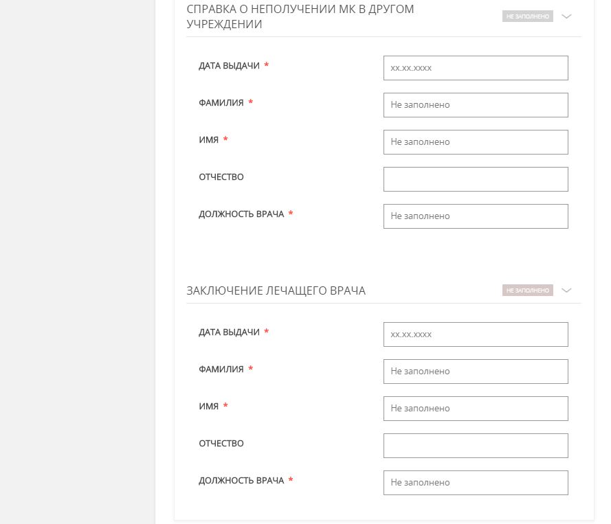Focus ДАТА ВЫДАЧИ field in СПРАВКА section
Screen dimensions: 611x524
(x=476, y=68)
